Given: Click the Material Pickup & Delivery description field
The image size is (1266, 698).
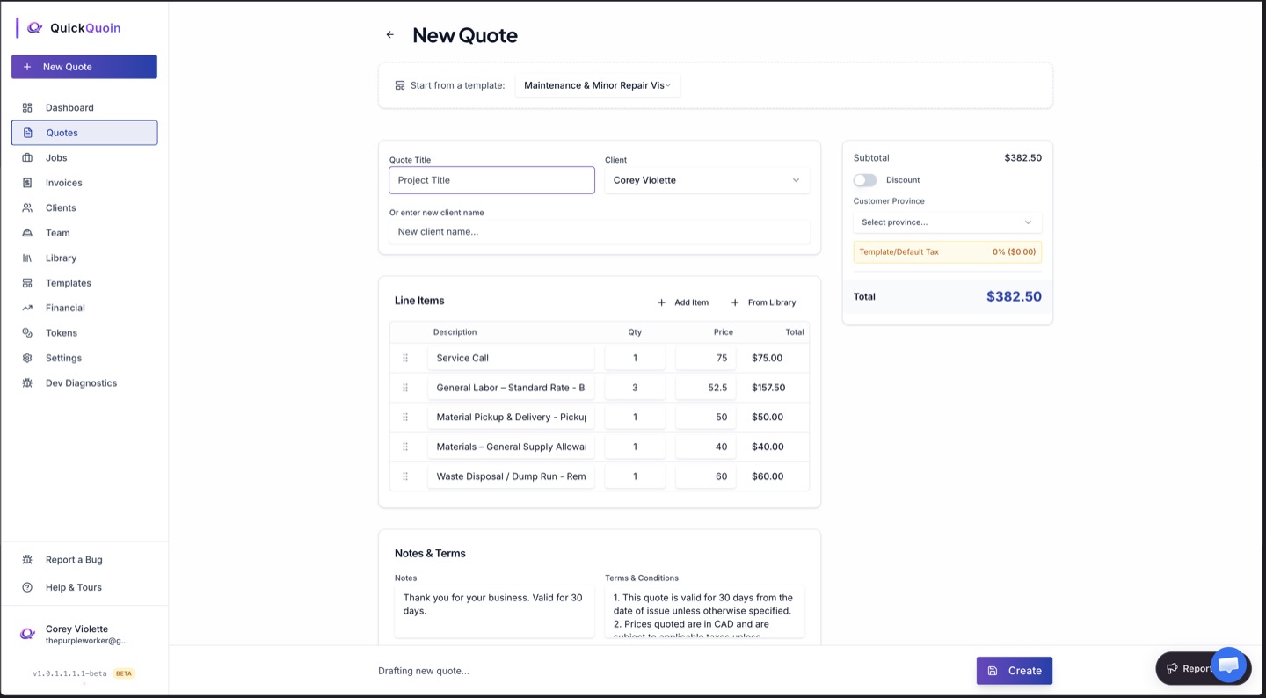Looking at the screenshot, I should [511, 418].
